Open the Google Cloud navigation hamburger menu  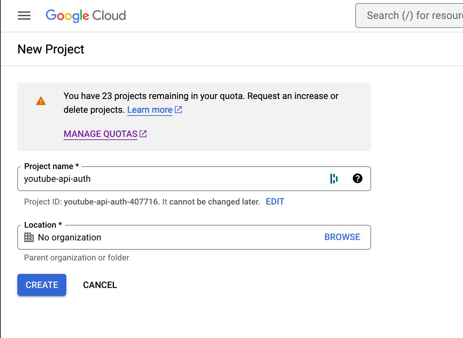point(24,16)
